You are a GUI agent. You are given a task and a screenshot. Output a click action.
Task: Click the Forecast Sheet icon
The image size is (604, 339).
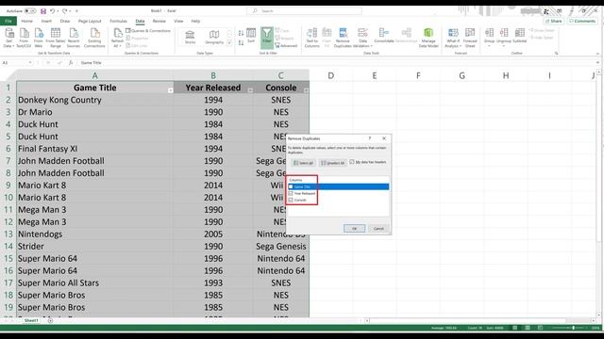(x=470, y=34)
